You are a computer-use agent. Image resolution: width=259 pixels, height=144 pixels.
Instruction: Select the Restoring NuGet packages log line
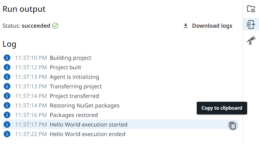tap(84, 106)
